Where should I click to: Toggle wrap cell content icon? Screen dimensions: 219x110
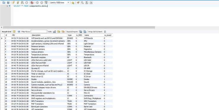[105, 32]
